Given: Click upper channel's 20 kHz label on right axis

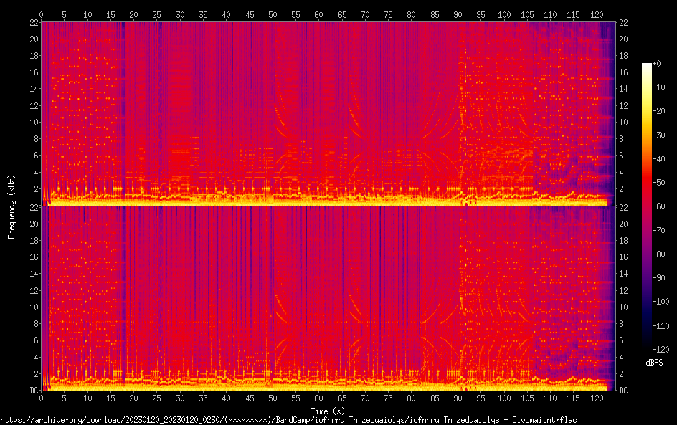Looking at the screenshot, I should (623, 39).
